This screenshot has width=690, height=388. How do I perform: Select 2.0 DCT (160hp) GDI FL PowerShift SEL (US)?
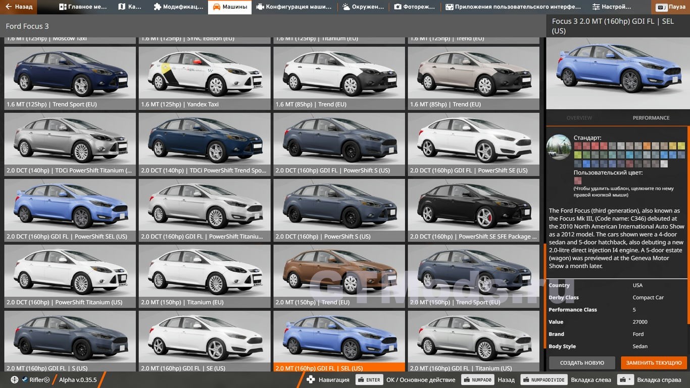(x=70, y=211)
